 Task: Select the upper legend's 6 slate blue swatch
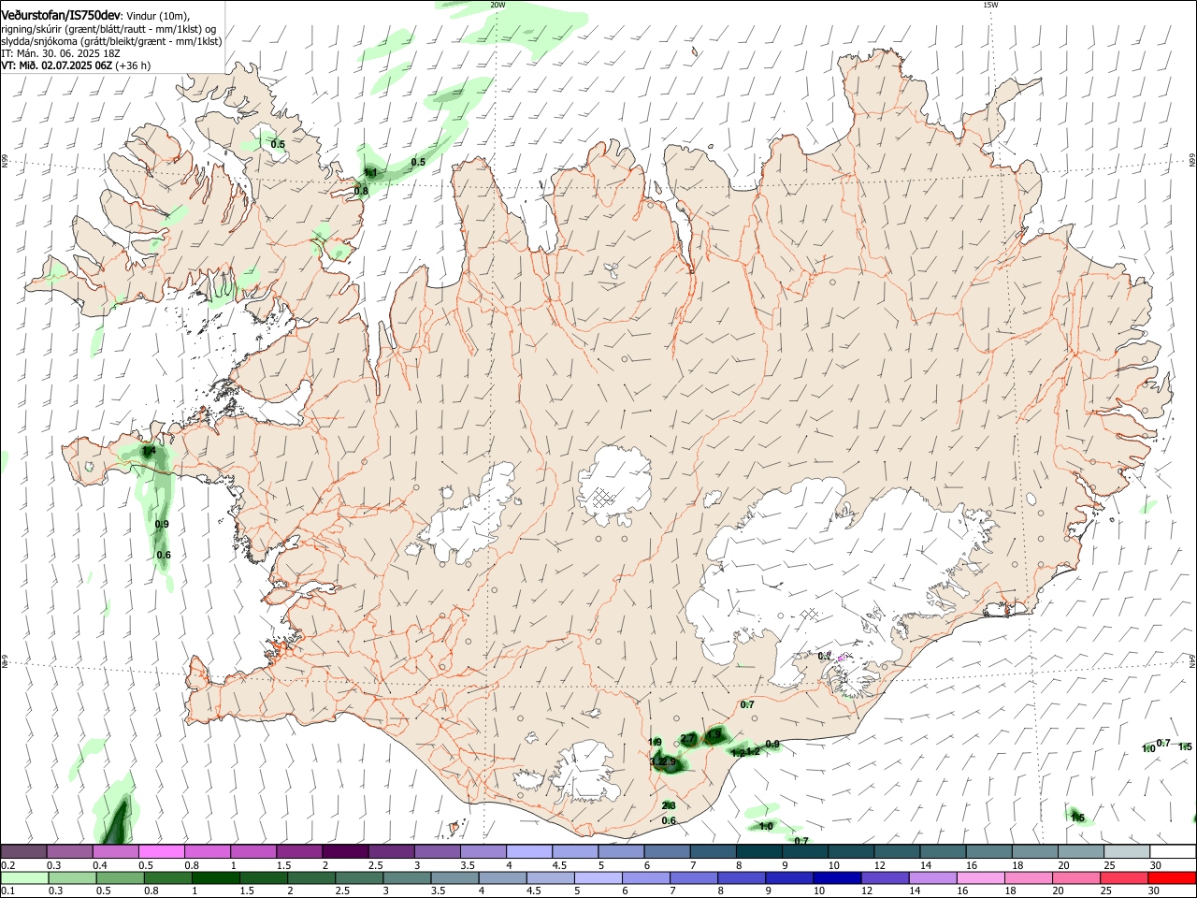tap(668, 852)
